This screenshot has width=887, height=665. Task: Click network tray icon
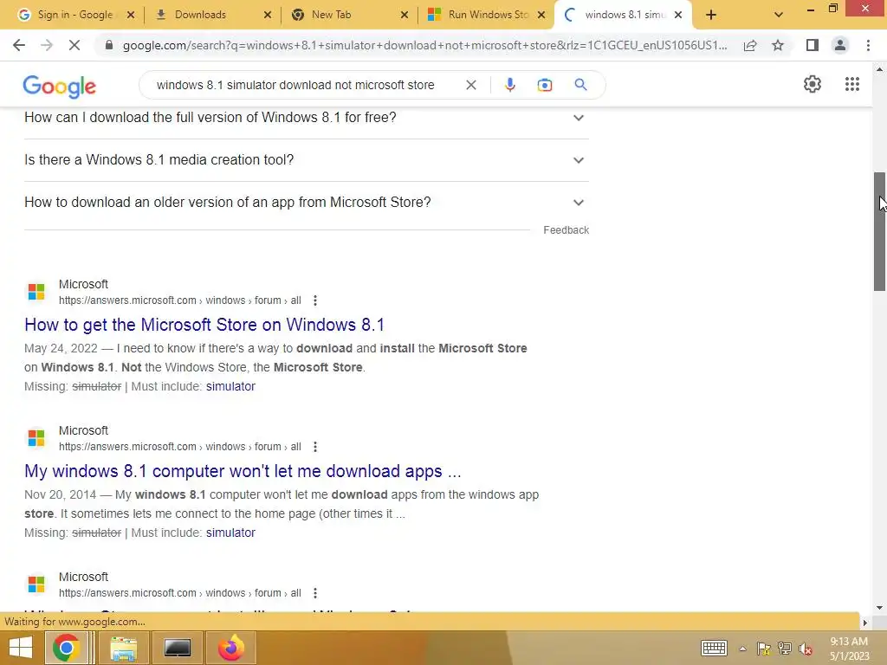click(785, 649)
